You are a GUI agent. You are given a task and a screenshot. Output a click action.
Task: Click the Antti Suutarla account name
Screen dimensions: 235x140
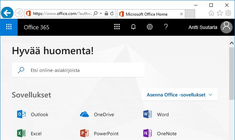point(203,27)
